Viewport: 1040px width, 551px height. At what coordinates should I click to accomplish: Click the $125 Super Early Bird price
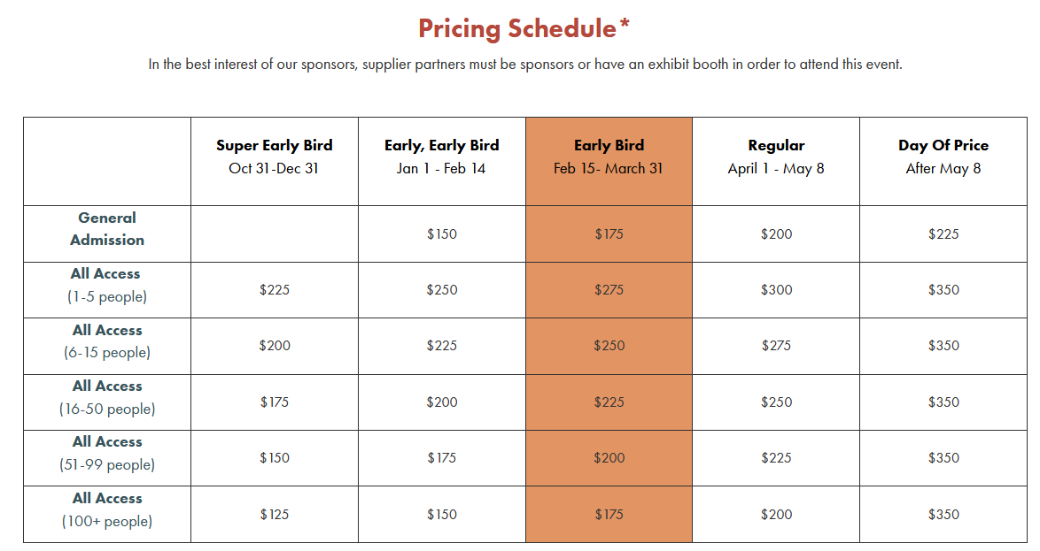(274, 514)
